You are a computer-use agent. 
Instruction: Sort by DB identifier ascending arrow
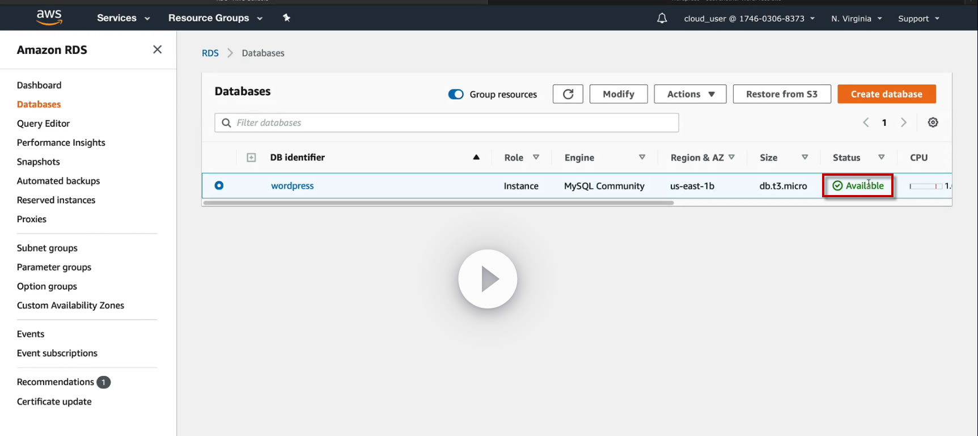tap(476, 157)
